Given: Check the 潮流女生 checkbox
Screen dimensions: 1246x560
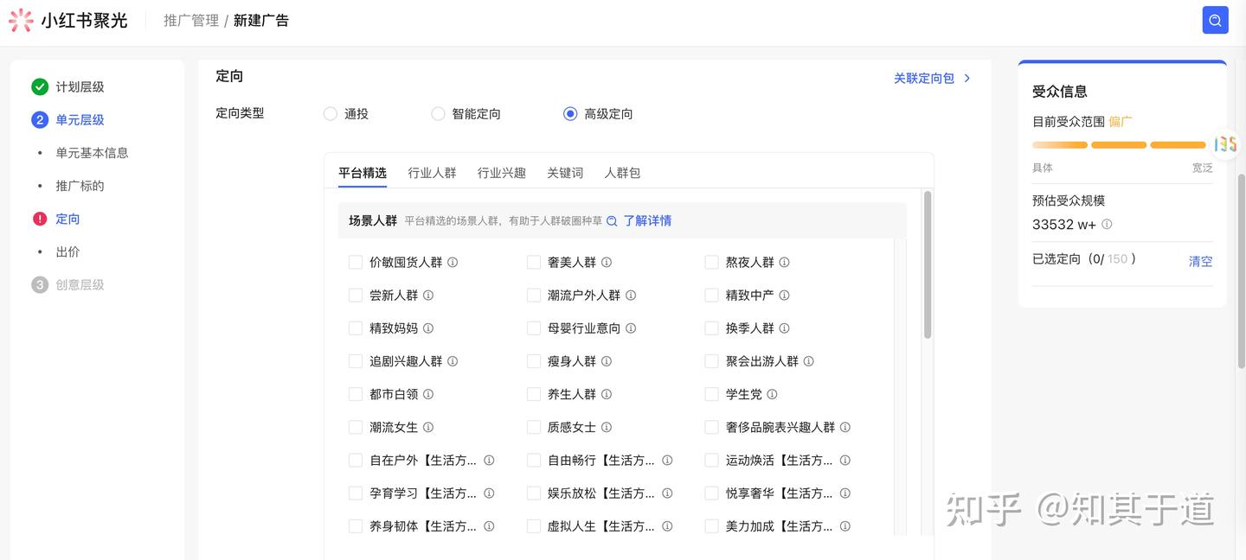Looking at the screenshot, I should pos(356,427).
